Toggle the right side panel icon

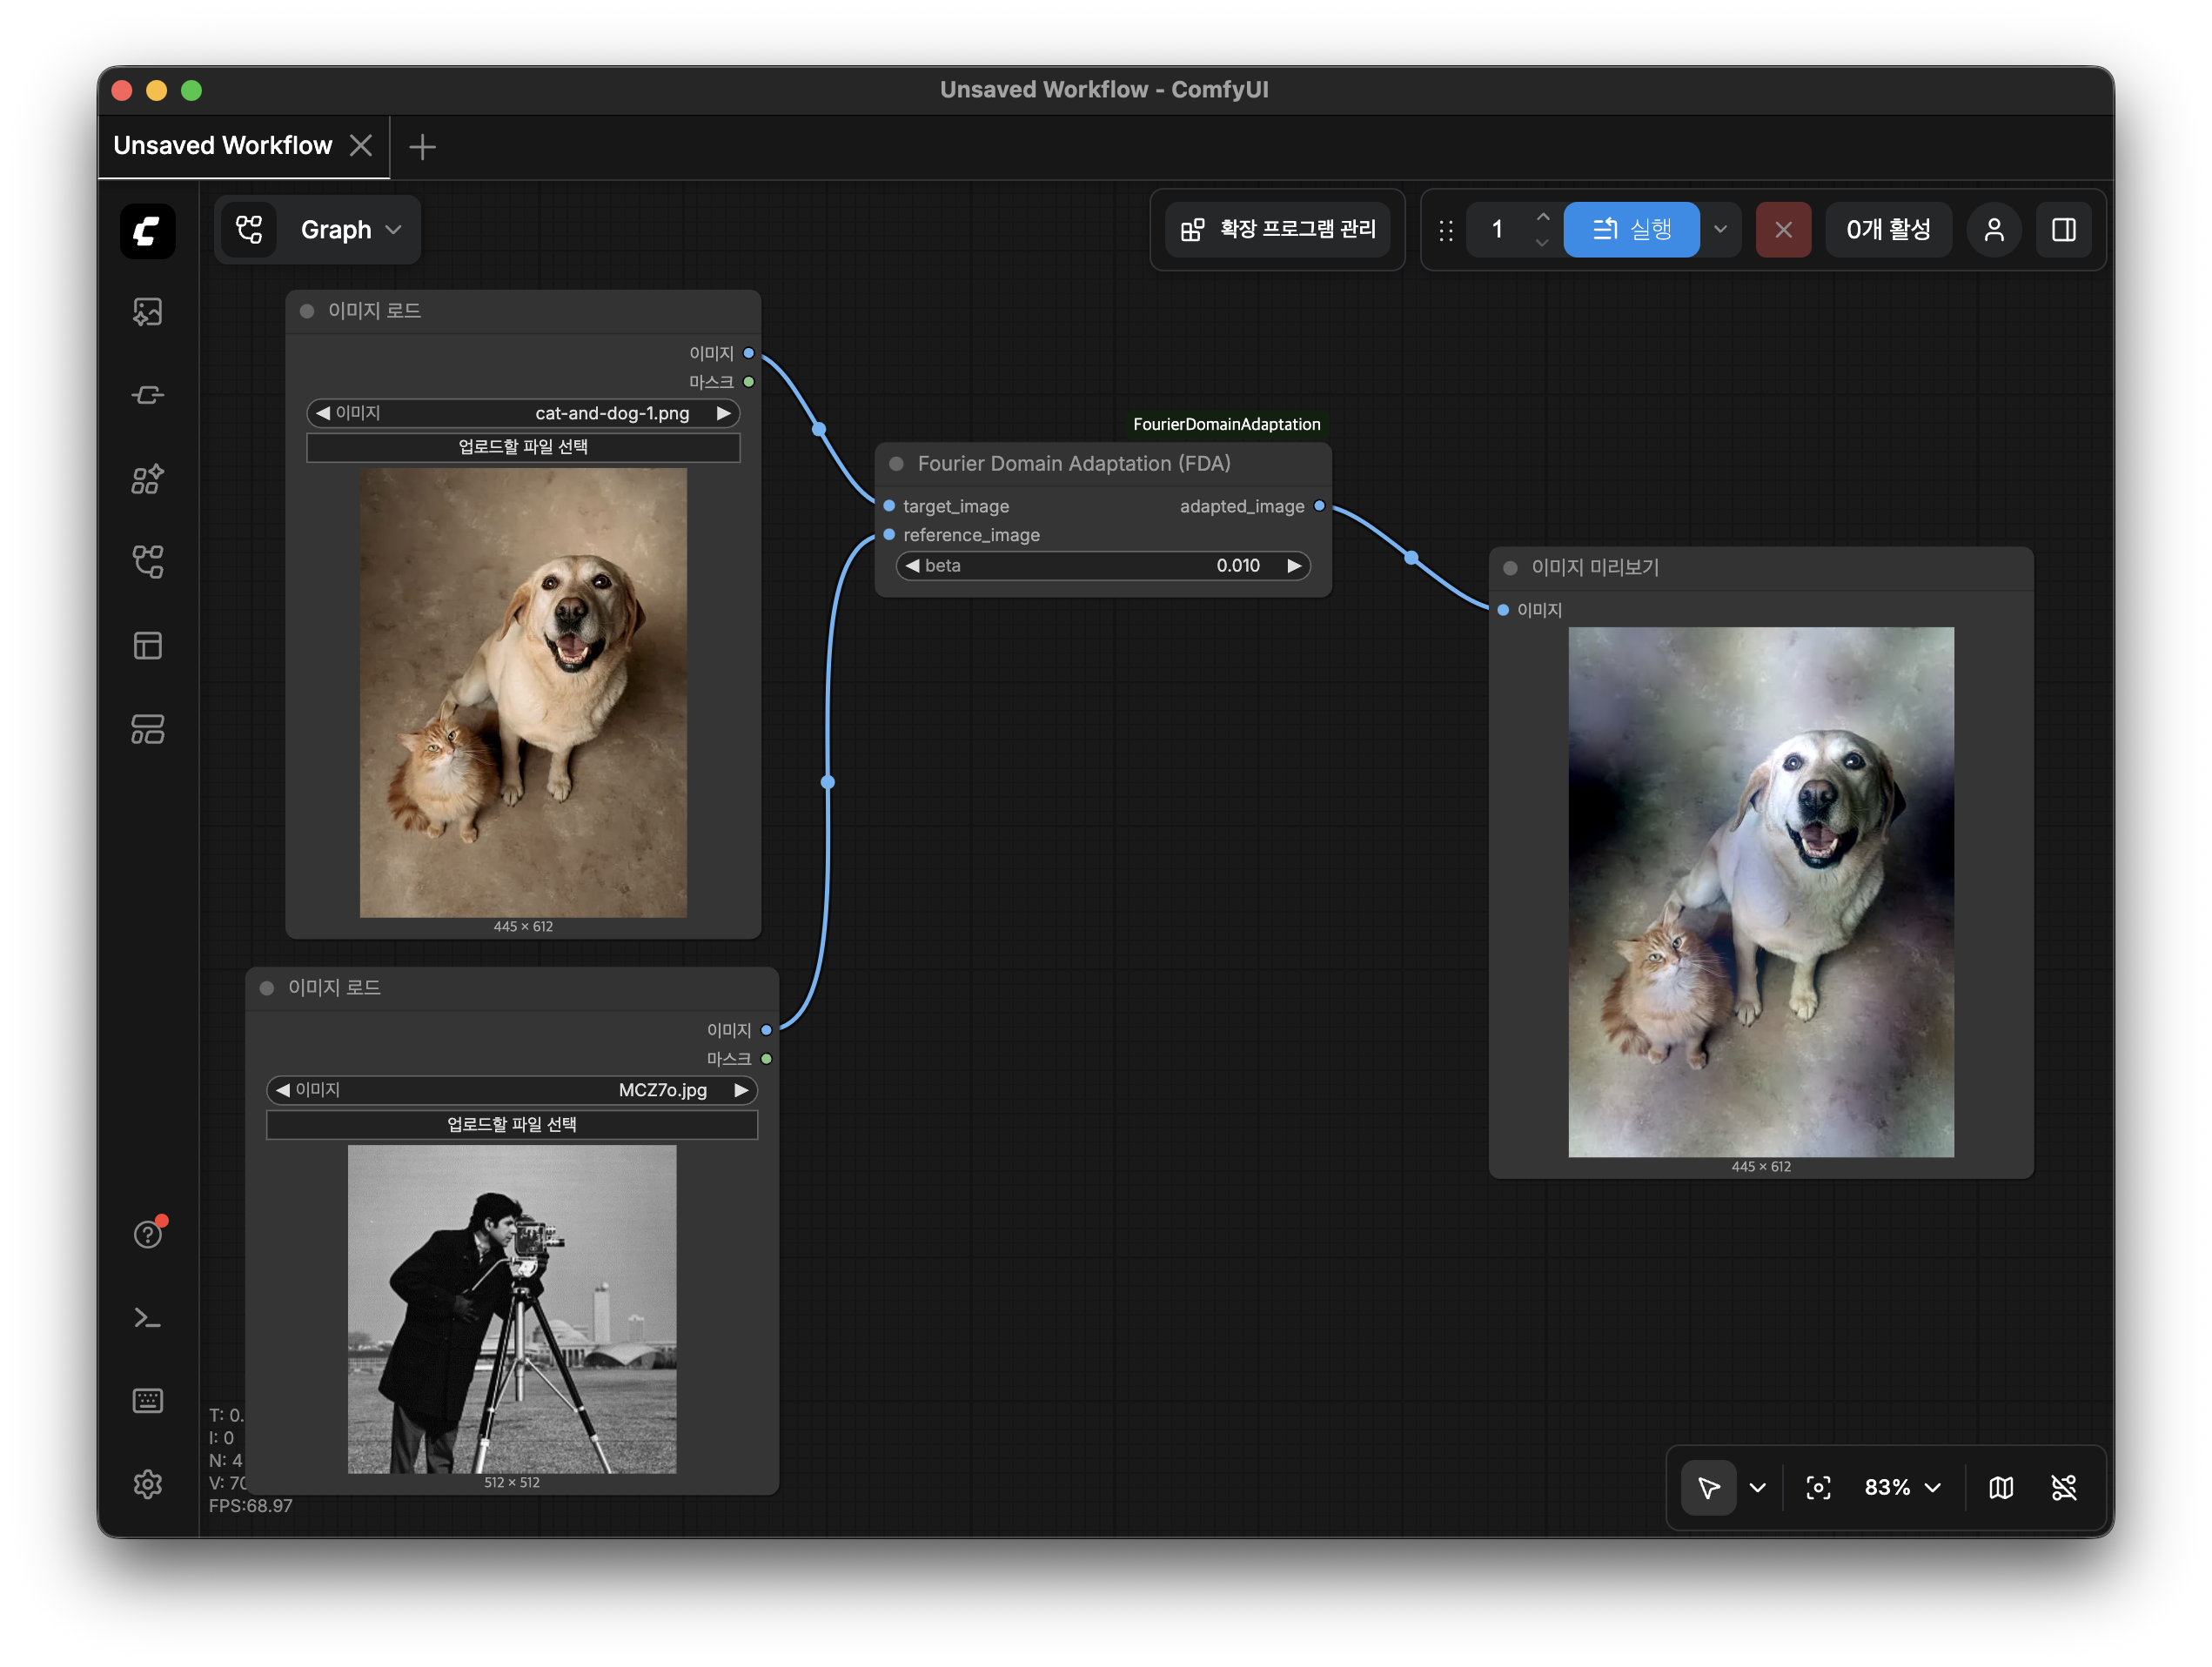[x=2063, y=230]
